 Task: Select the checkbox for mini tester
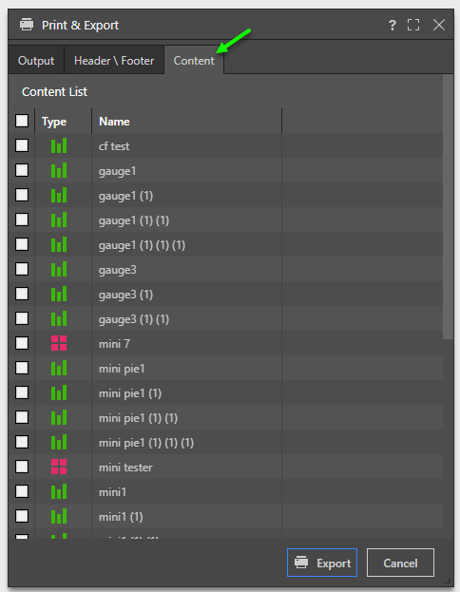[22, 467]
